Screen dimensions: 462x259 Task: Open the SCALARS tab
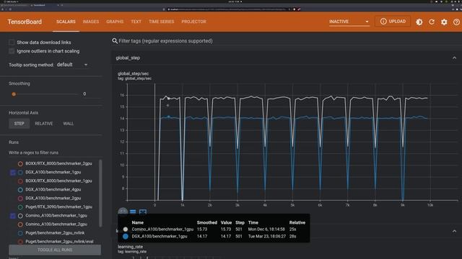point(66,22)
